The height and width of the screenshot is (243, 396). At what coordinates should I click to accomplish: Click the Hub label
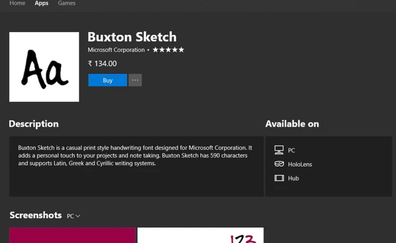coord(294,179)
